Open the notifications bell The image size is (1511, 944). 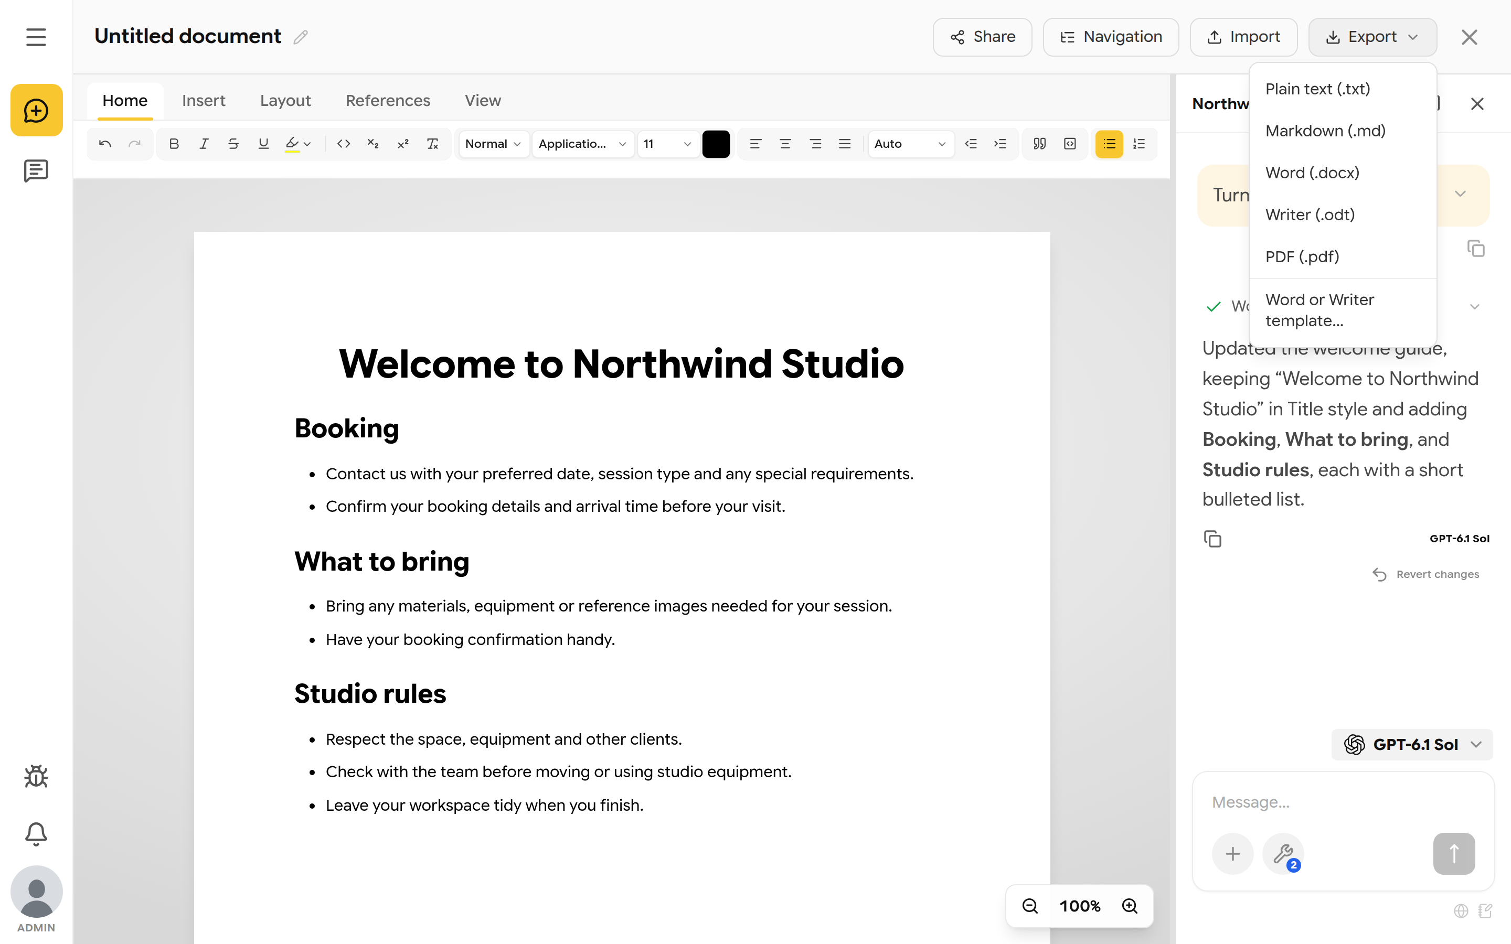click(36, 833)
